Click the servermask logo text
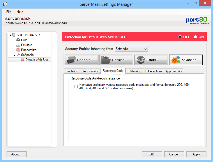 click(x=18, y=18)
